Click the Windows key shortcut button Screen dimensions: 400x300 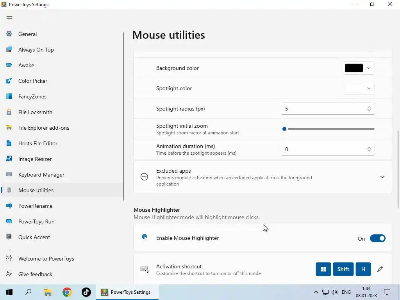tap(323, 269)
